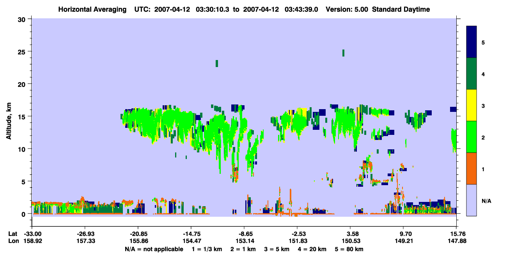507x260 pixels.
Task: Click the start time '03:30:10.3'
Action: [212, 9]
